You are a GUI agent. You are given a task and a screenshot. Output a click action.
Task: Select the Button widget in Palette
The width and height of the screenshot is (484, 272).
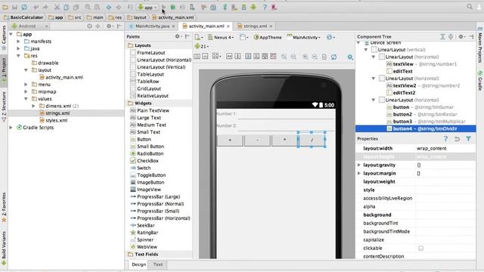[x=144, y=139]
